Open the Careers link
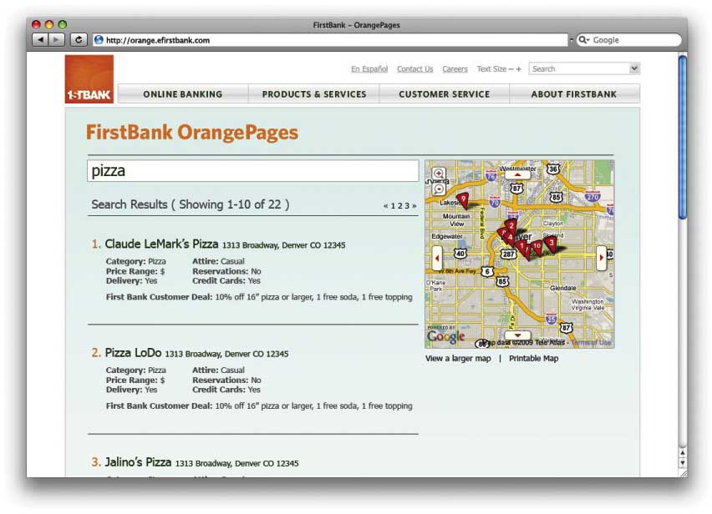The width and height of the screenshot is (712, 514). (x=455, y=69)
